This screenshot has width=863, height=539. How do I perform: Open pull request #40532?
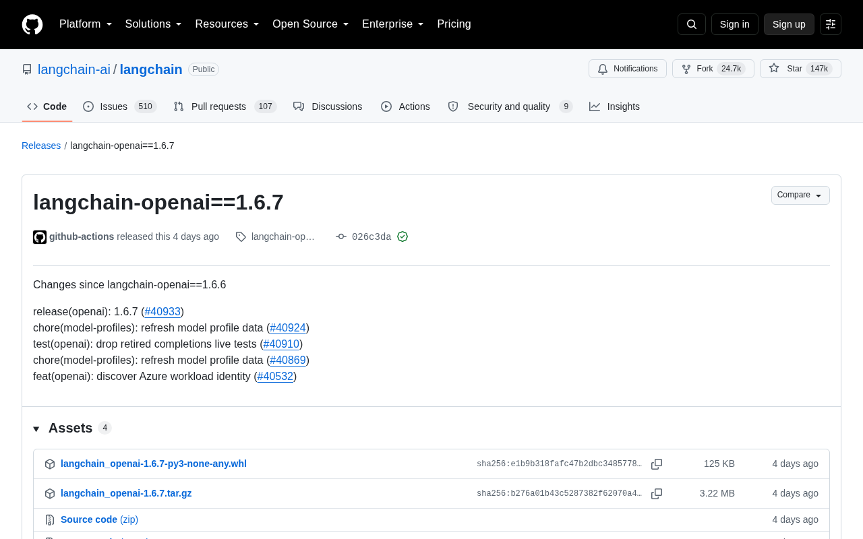coord(275,377)
